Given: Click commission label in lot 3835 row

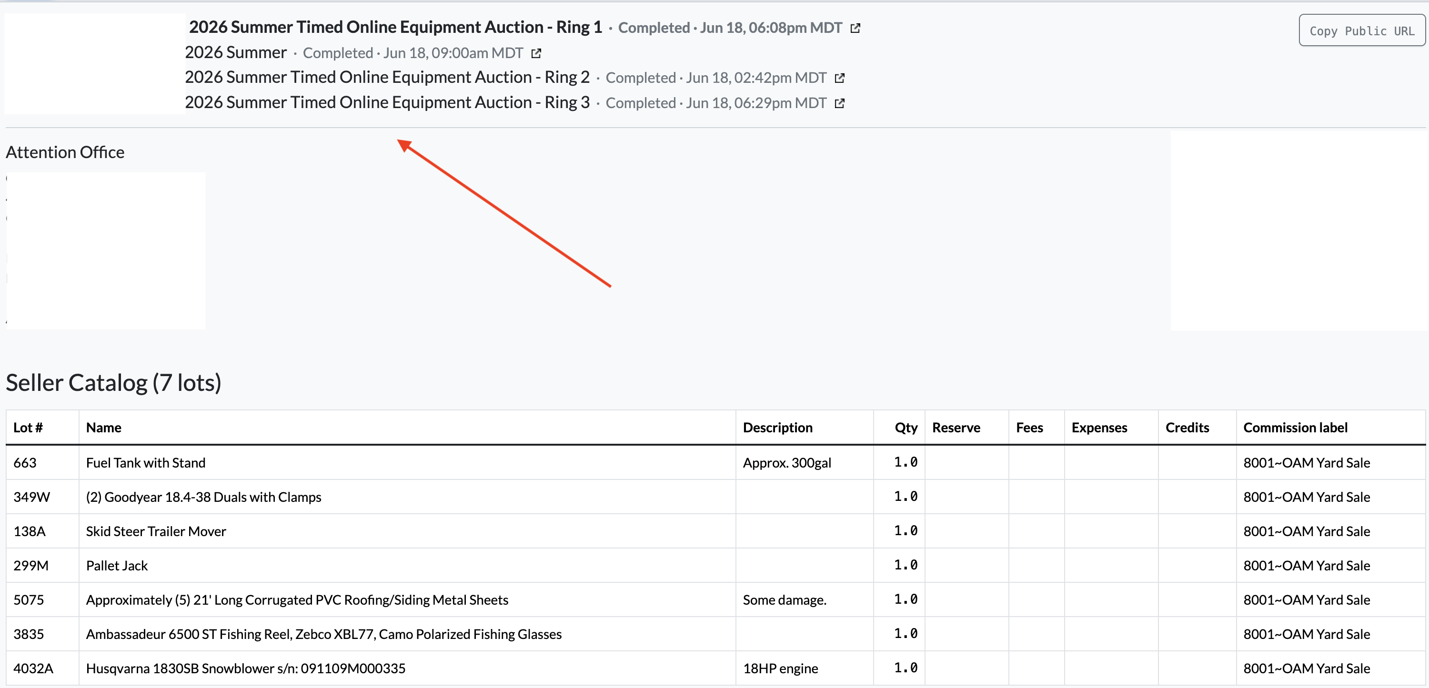Looking at the screenshot, I should point(1307,635).
